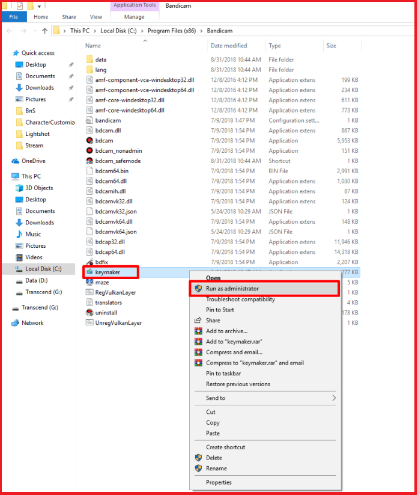The height and width of the screenshot is (495, 418).
Task: Click the Back navigation arrow
Action: pyautogui.click(x=10, y=31)
